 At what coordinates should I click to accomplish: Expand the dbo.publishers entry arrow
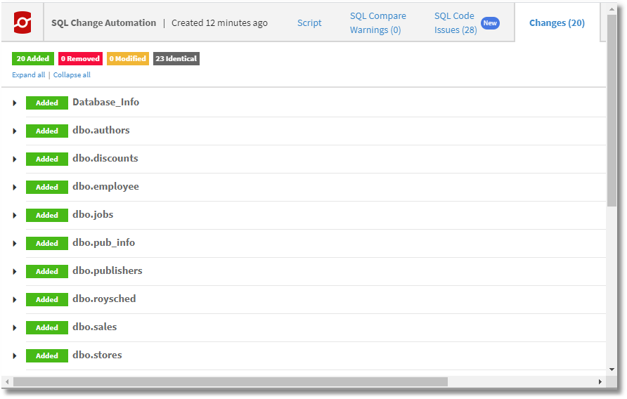point(15,271)
